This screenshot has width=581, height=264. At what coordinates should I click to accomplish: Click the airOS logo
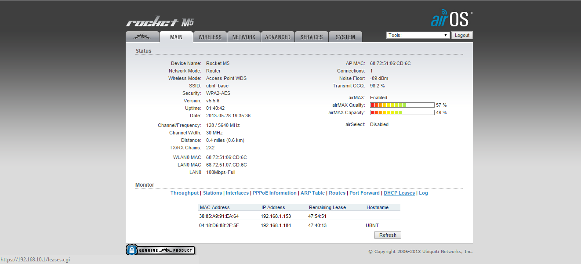pyautogui.click(x=451, y=18)
